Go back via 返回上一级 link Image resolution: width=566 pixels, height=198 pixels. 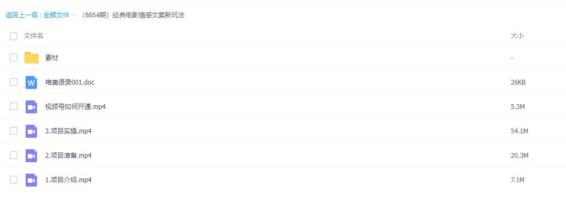tap(22, 15)
